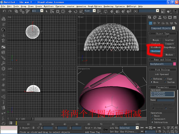Select the Cameras category icon
The width and height of the screenshot is (179, 134).
click(x=163, y=23)
